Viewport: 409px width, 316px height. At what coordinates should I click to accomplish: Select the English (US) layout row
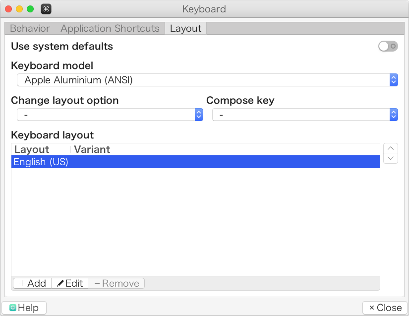pos(195,162)
